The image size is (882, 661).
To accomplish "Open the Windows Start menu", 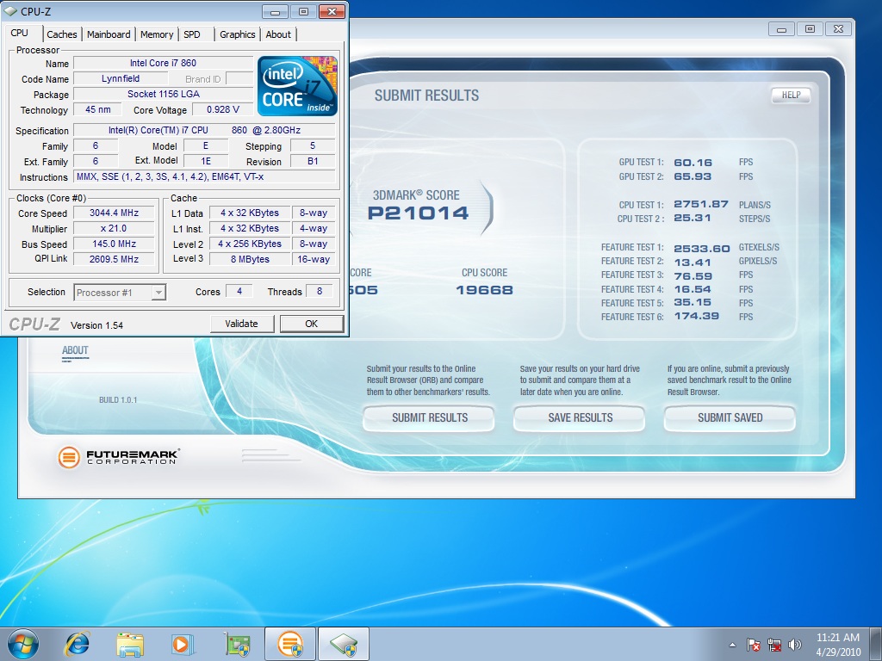I will click(23, 643).
